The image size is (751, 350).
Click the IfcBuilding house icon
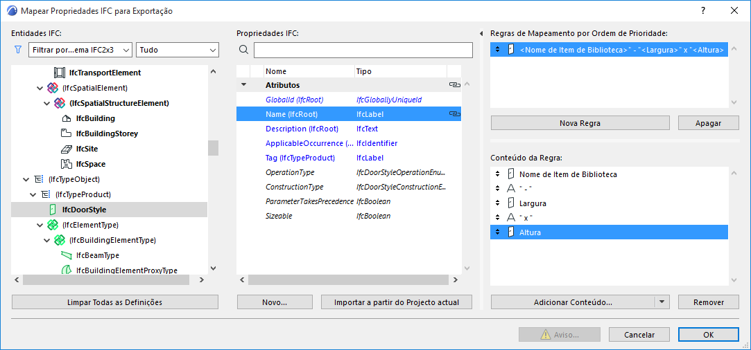[67, 118]
